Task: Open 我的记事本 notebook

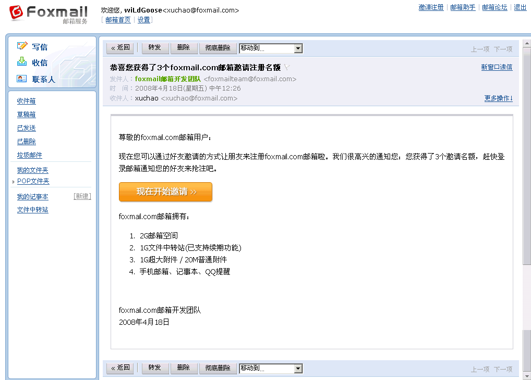Action: (x=32, y=196)
